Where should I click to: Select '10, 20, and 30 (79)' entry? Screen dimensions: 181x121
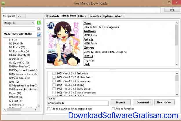click(19, 63)
